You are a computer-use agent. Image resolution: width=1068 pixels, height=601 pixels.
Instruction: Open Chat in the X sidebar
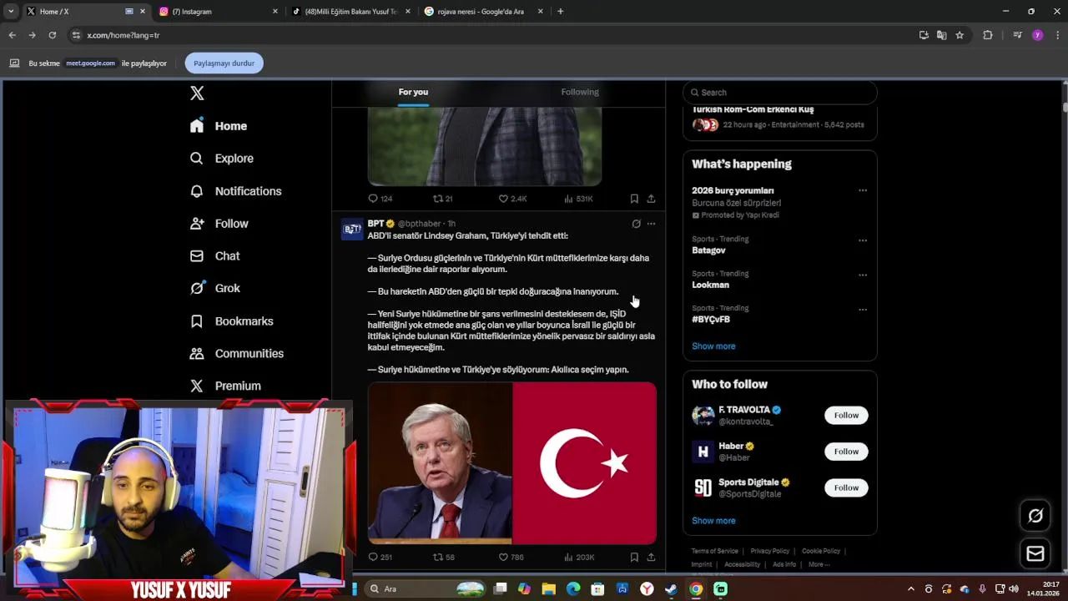(214, 256)
